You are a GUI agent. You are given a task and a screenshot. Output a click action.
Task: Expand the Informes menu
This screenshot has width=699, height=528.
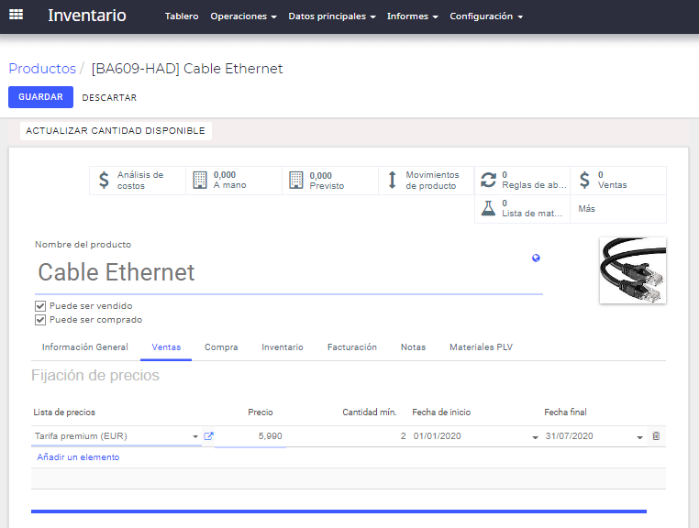click(x=413, y=16)
